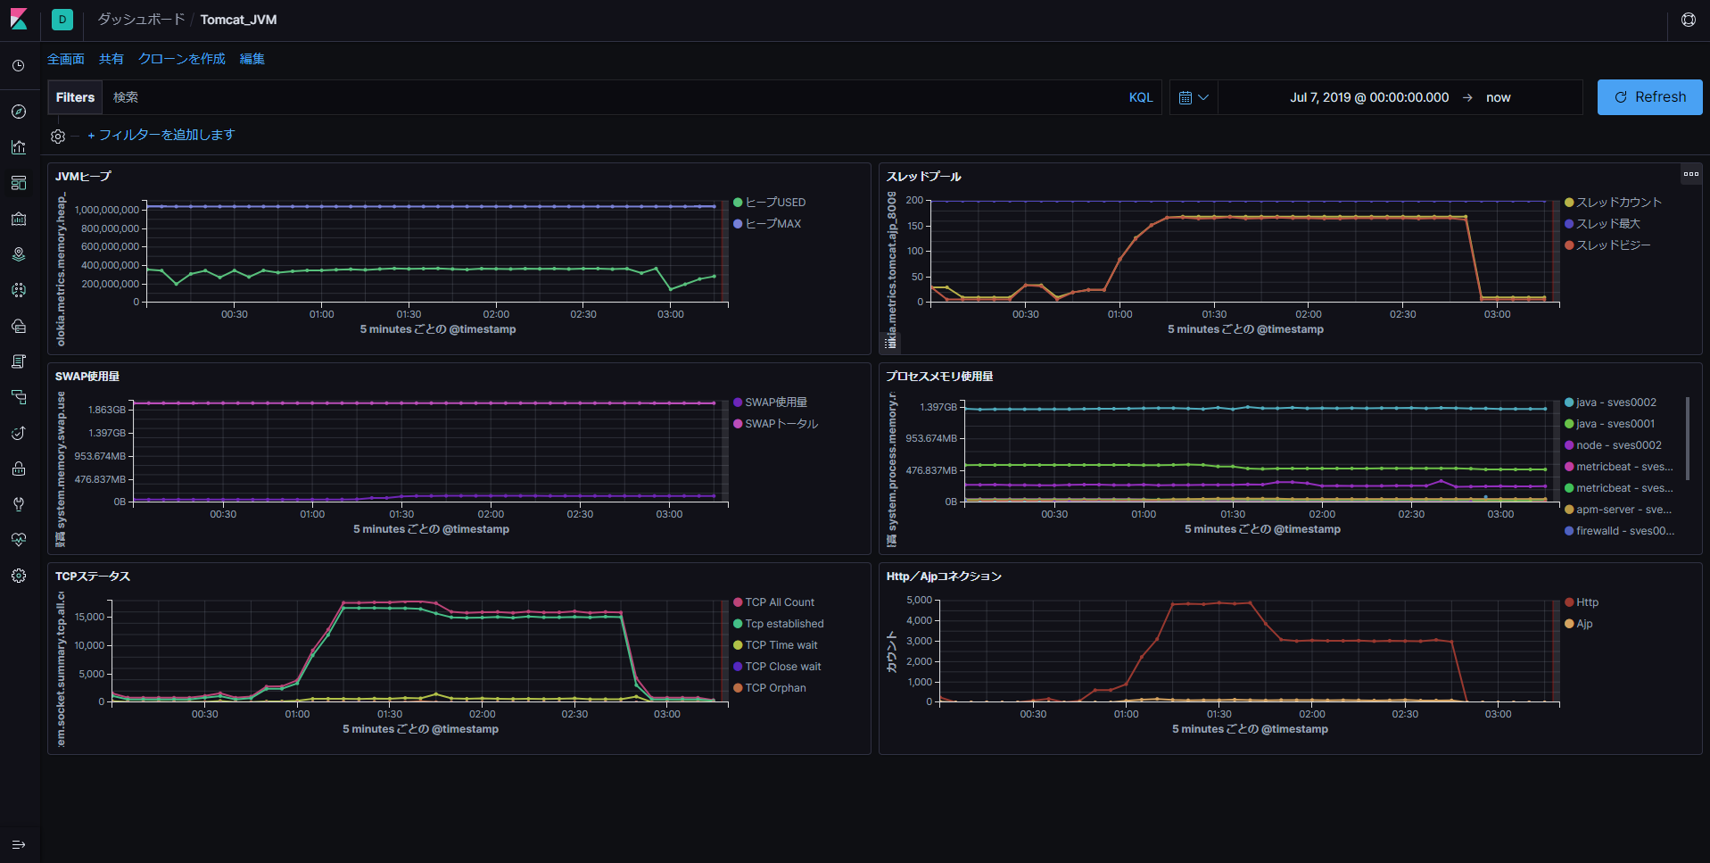Click the フィルターを追加します link
The width and height of the screenshot is (1710, 863).
161,135
